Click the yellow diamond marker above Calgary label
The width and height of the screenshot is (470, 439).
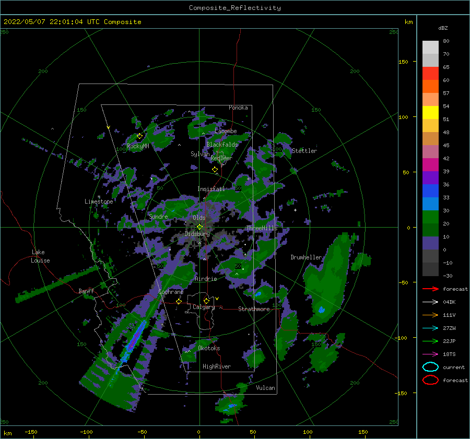pos(206,301)
